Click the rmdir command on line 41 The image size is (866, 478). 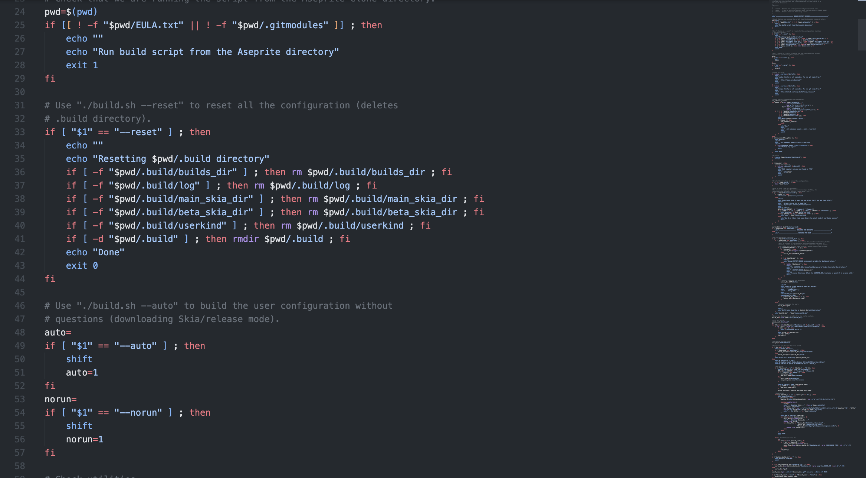[245, 239]
